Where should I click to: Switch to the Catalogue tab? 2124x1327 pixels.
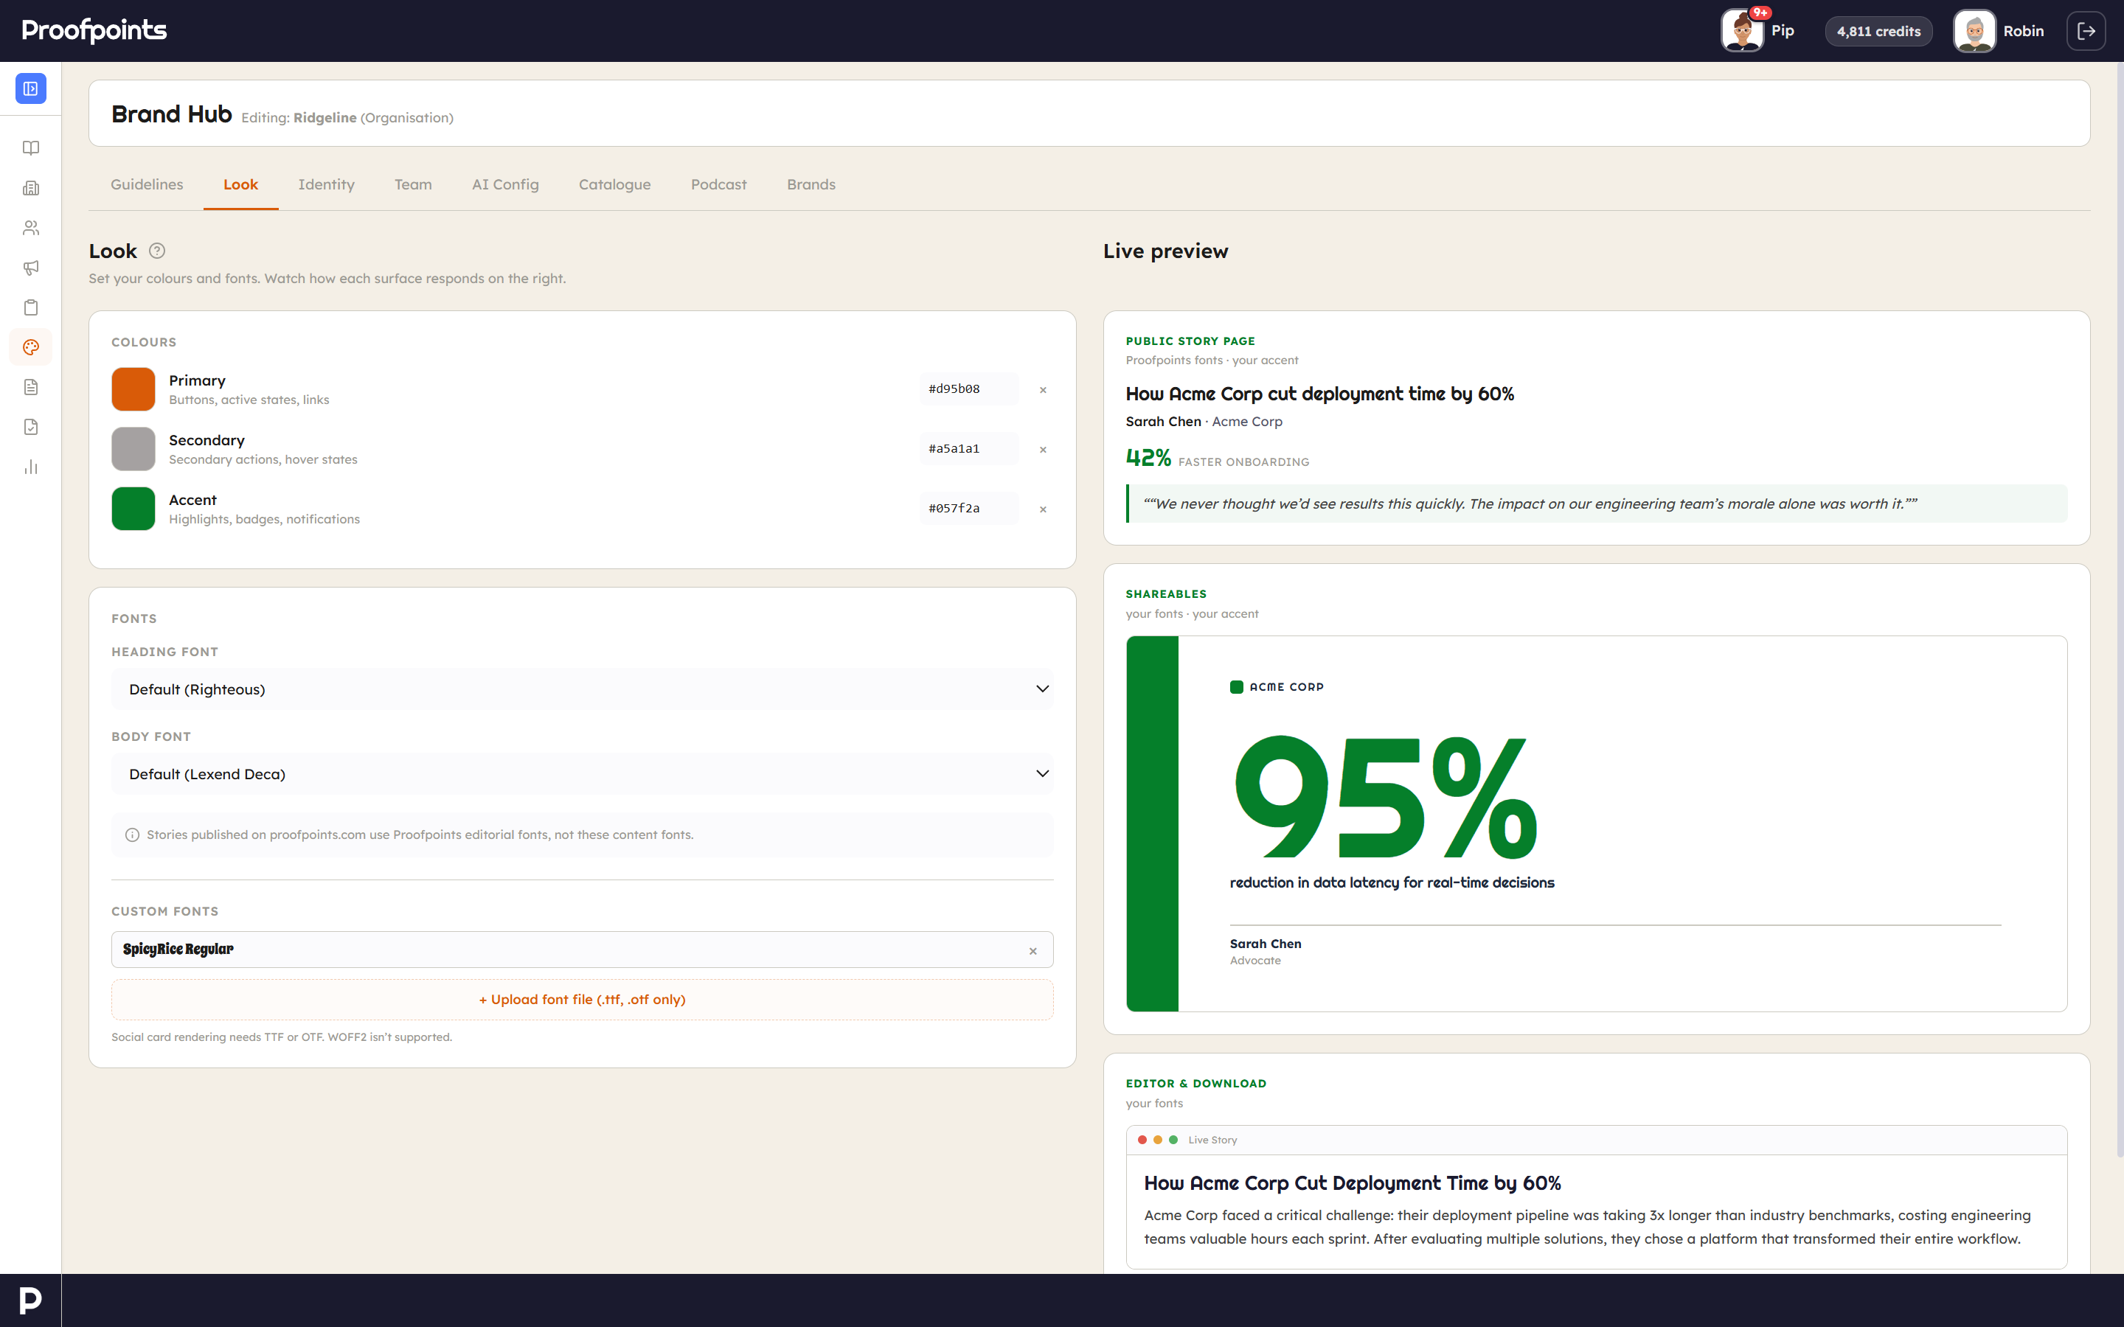[614, 184]
